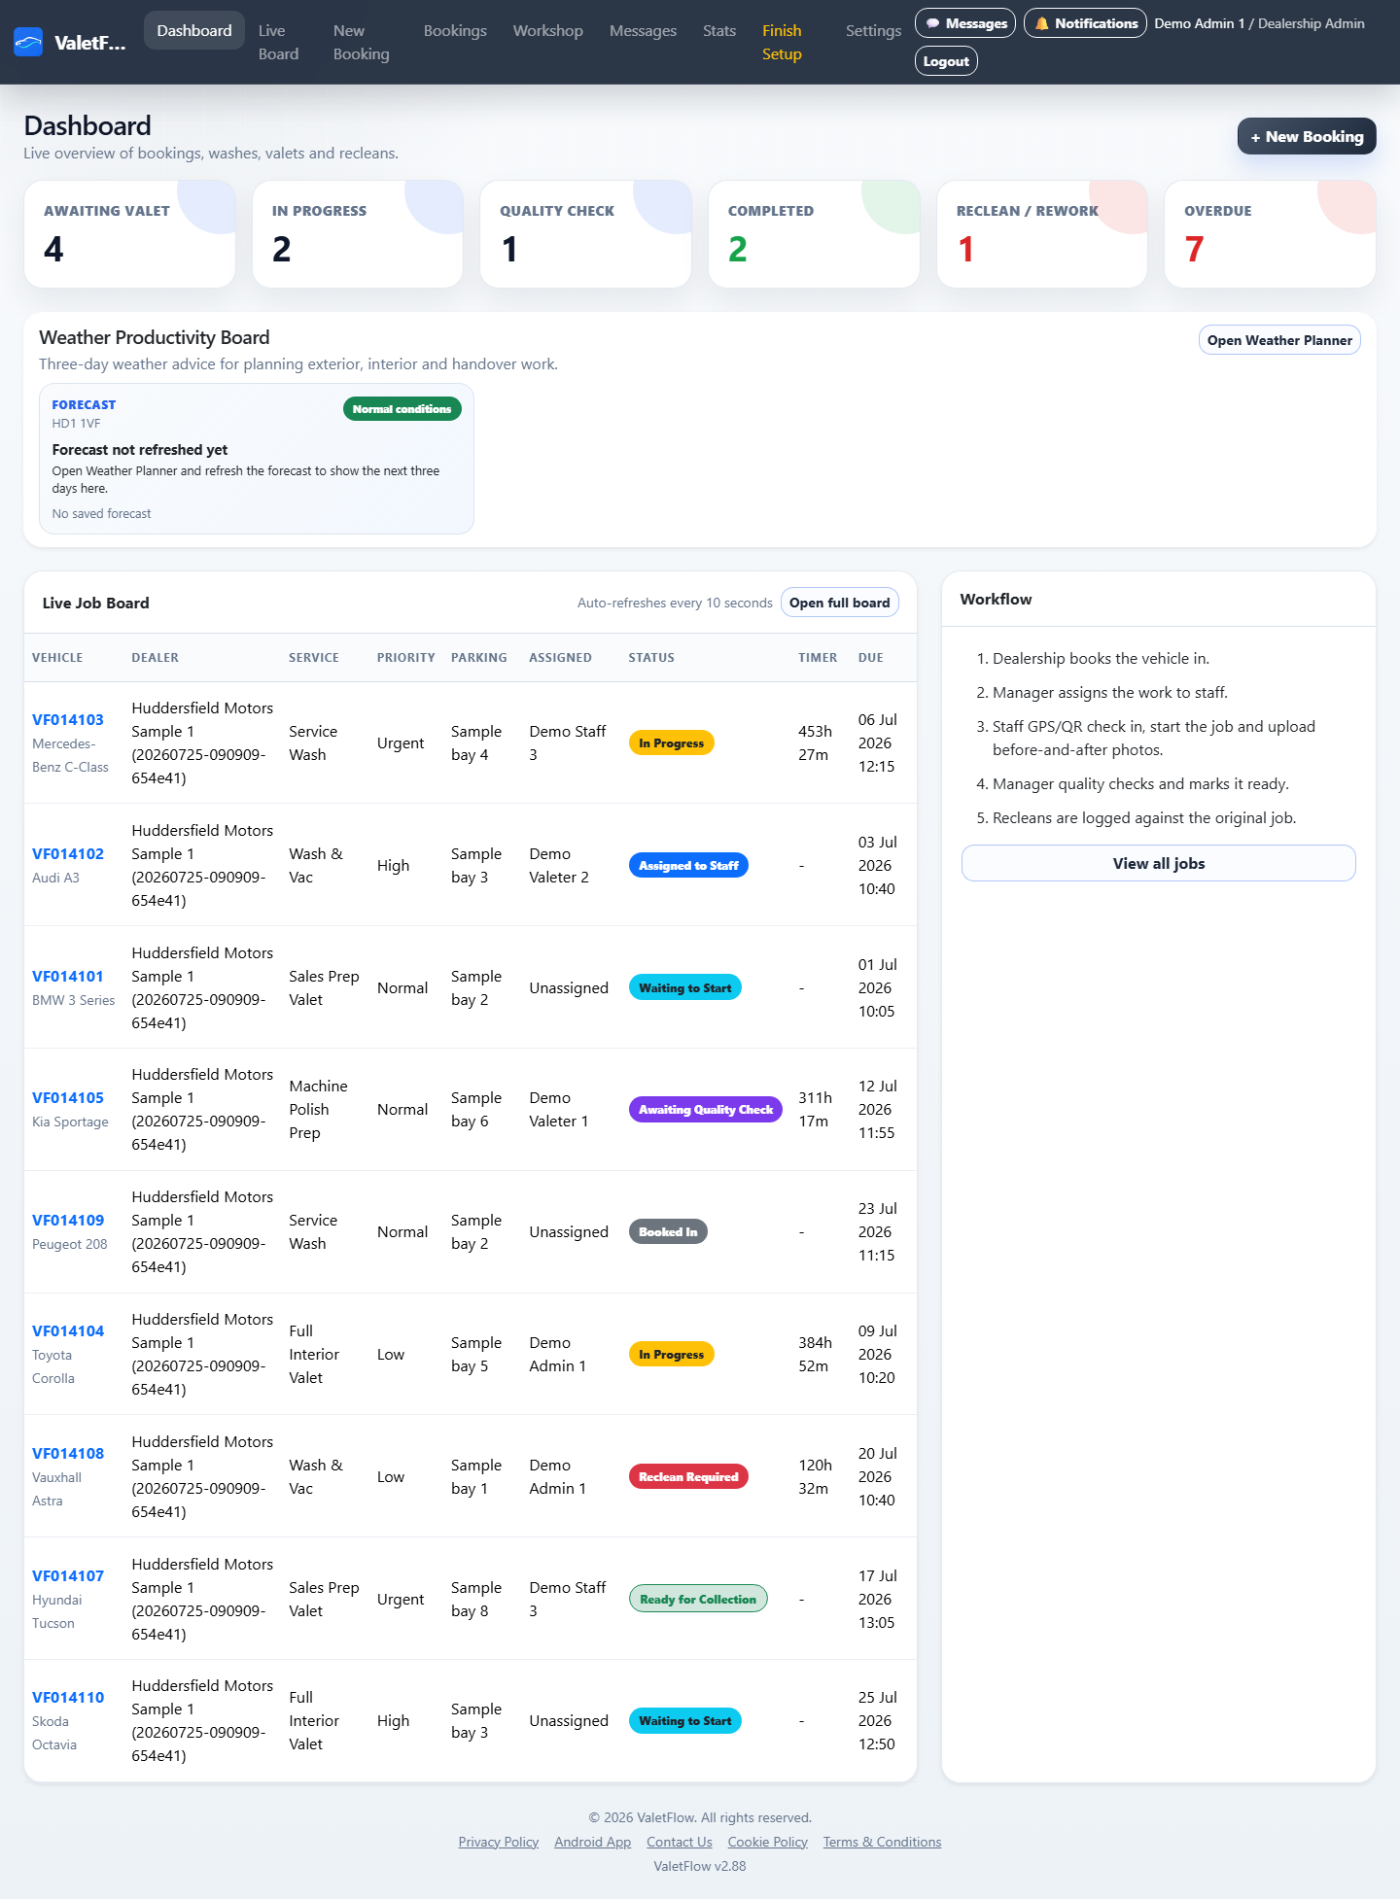Click View all jobs button
Screen dimensions: 1400x1899
[x=1159, y=863]
